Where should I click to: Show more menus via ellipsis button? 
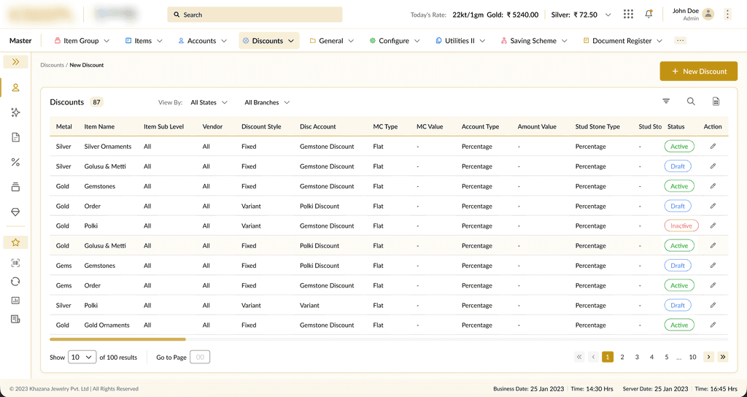680,41
